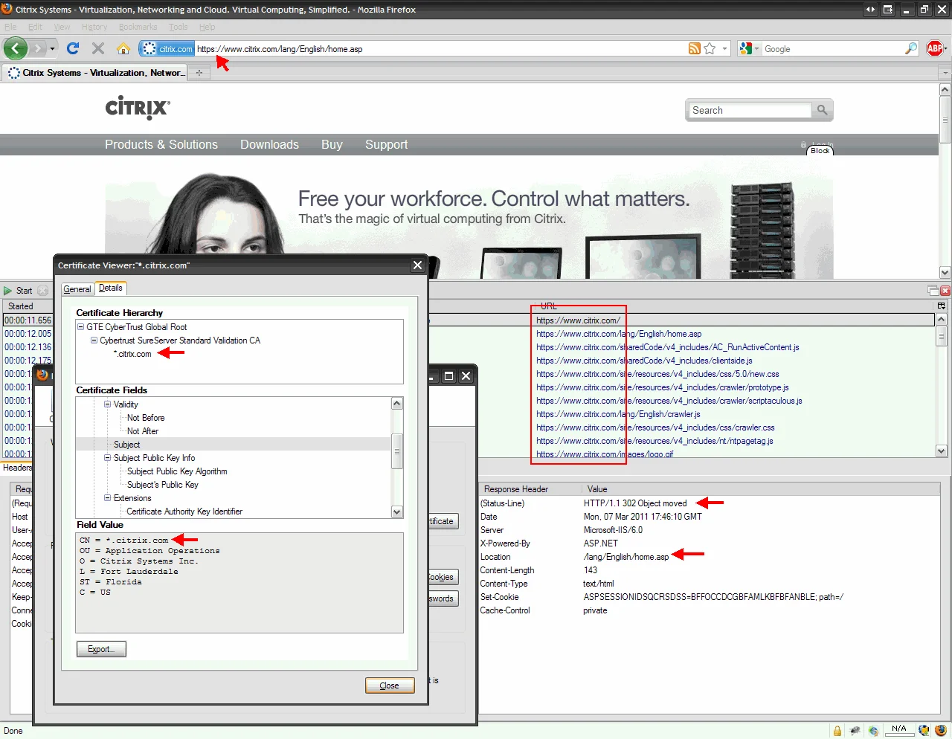The height and width of the screenshot is (739, 952).
Task: Click the search bar magnifier icon
Action: coord(911,48)
